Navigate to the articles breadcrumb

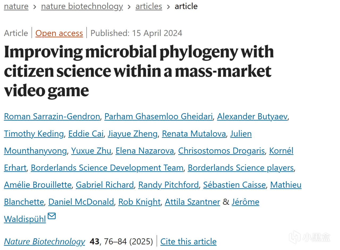click(149, 6)
